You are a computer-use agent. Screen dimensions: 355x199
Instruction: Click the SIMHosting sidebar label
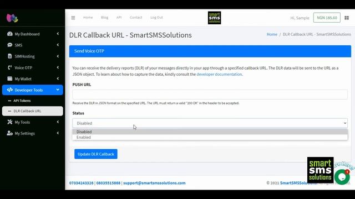pos(24,56)
